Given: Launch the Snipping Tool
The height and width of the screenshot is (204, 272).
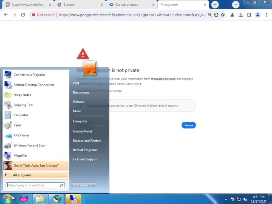Looking at the screenshot, I should coord(36,105).
